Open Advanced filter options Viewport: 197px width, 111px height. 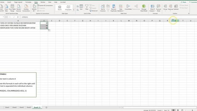coord(94,11)
